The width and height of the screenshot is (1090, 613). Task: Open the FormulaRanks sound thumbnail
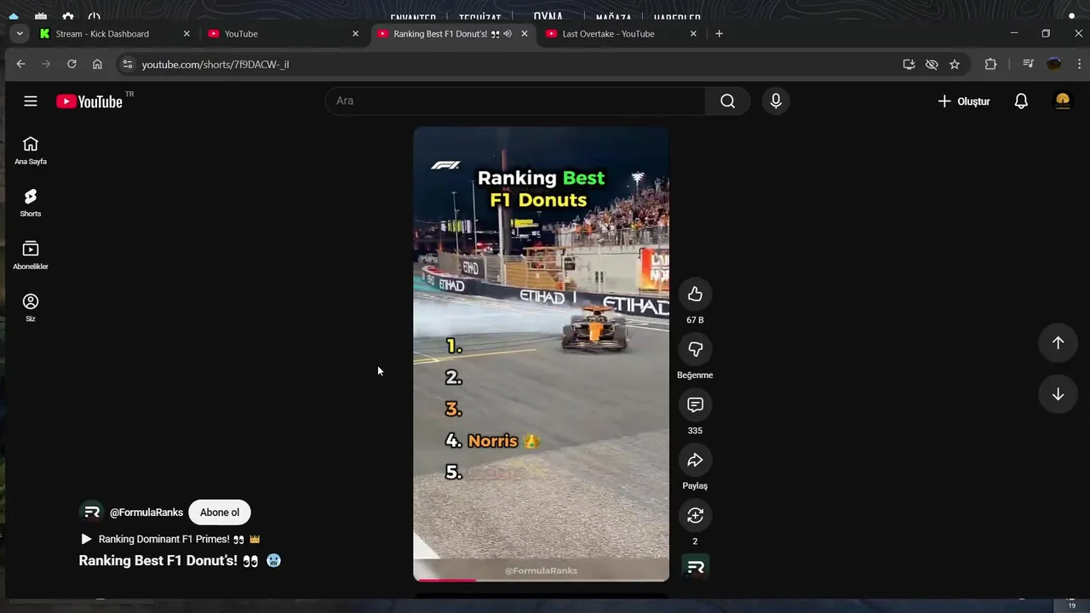coord(695,567)
